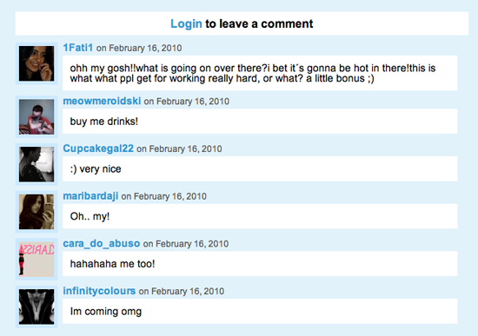The width and height of the screenshot is (478, 336).
Task: Open infinitycolours' black and white avatar
Action: (x=37, y=306)
